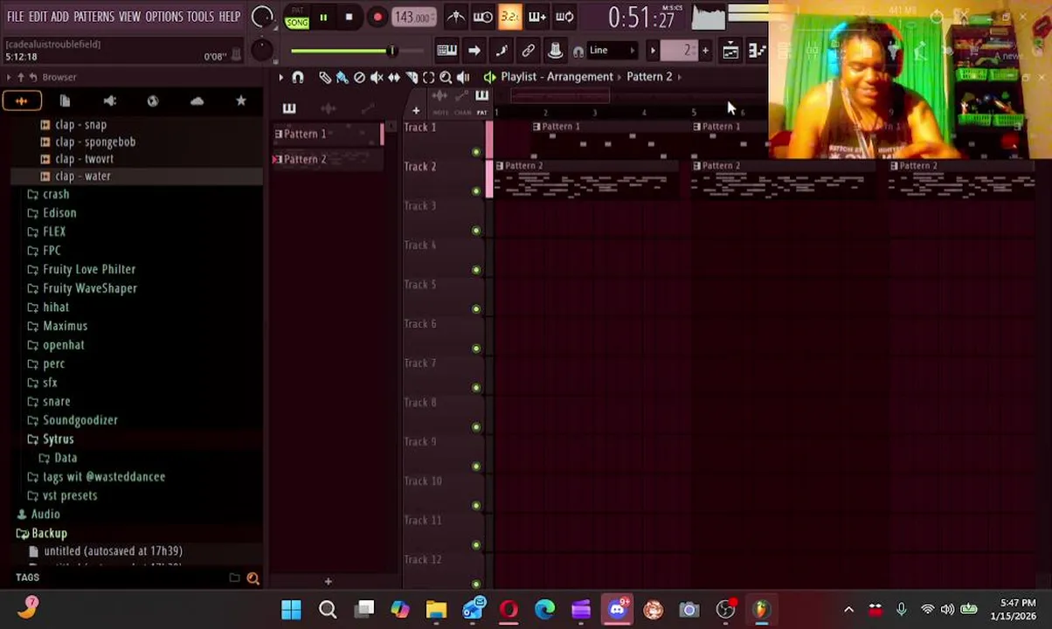Image resolution: width=1052 pixels, height=629 pixels.
Task: Open browser's plugin database speaker tab
Action: coord(109,101)
